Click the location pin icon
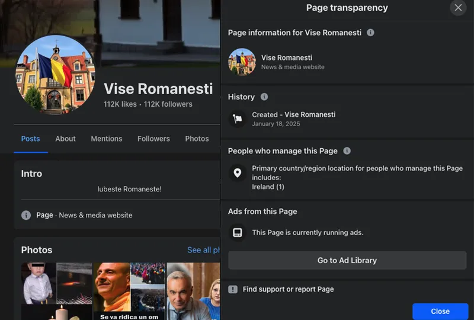 [238, 173]
